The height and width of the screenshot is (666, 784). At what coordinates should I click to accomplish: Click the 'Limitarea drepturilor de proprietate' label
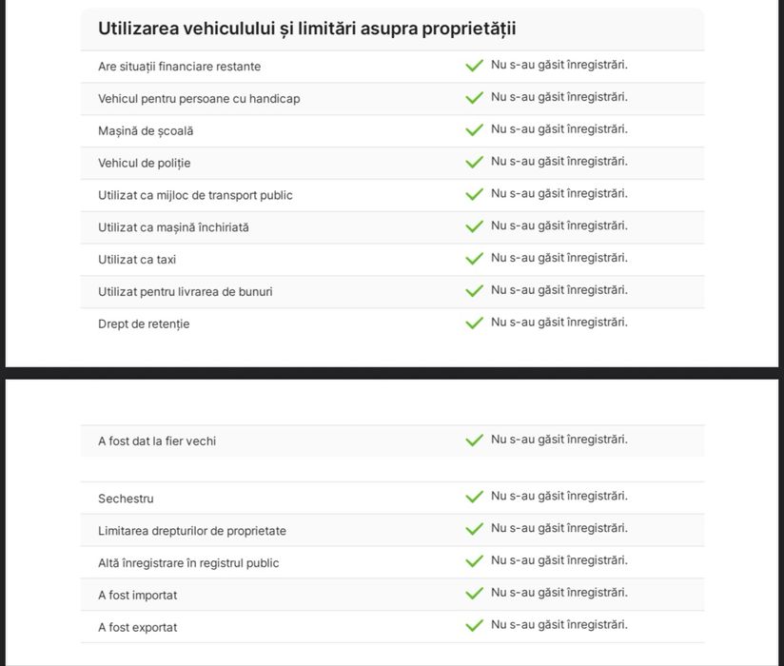191,531
